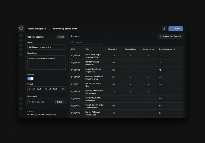
Task: Select the Horizon Organic Milk 64oz row
Action: (x=126, y=63)
